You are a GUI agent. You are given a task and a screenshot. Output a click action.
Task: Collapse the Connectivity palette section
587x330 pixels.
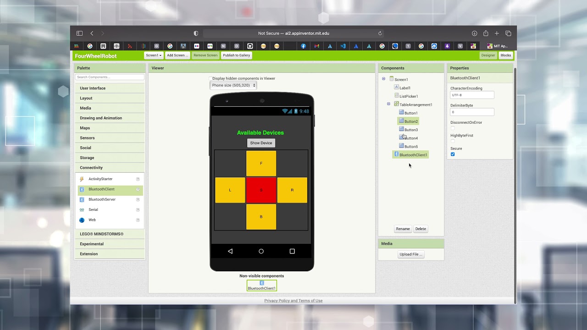point(110,168)
